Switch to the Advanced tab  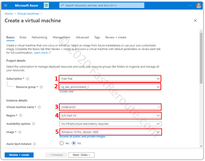point(82,37)
